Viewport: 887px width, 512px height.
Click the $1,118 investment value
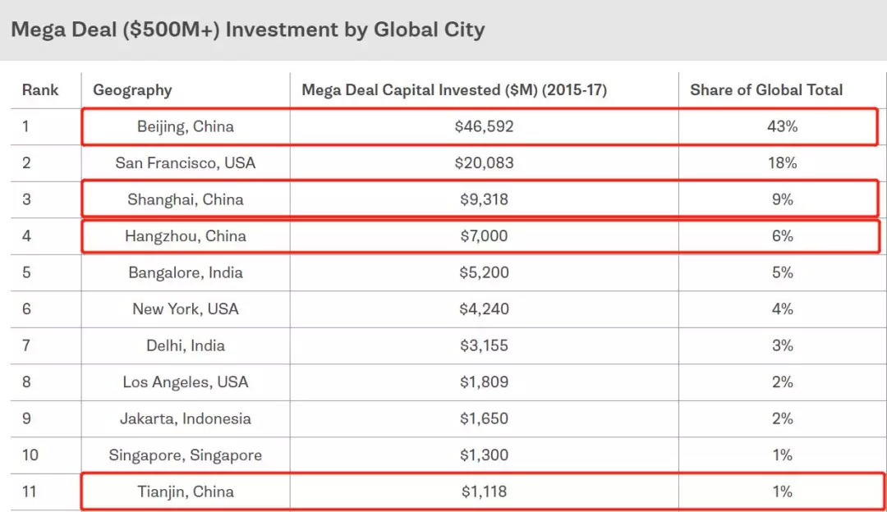[484, 491]
